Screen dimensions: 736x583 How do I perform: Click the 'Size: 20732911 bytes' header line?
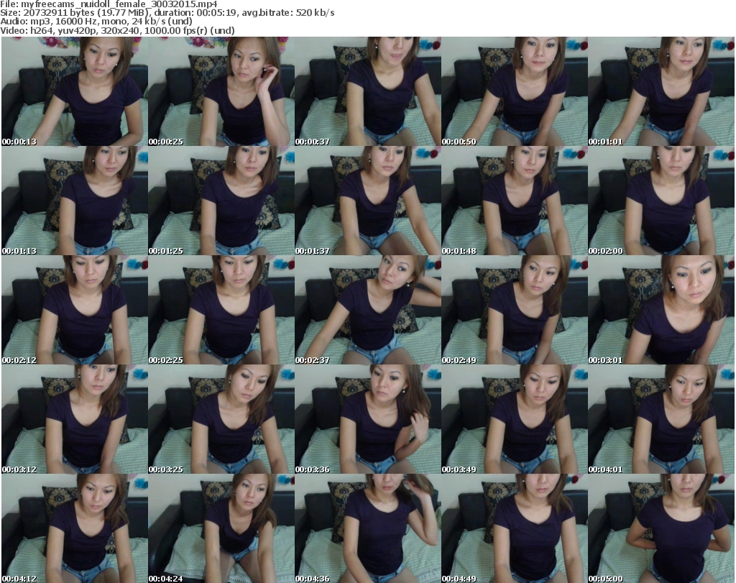tap(167, 13)
